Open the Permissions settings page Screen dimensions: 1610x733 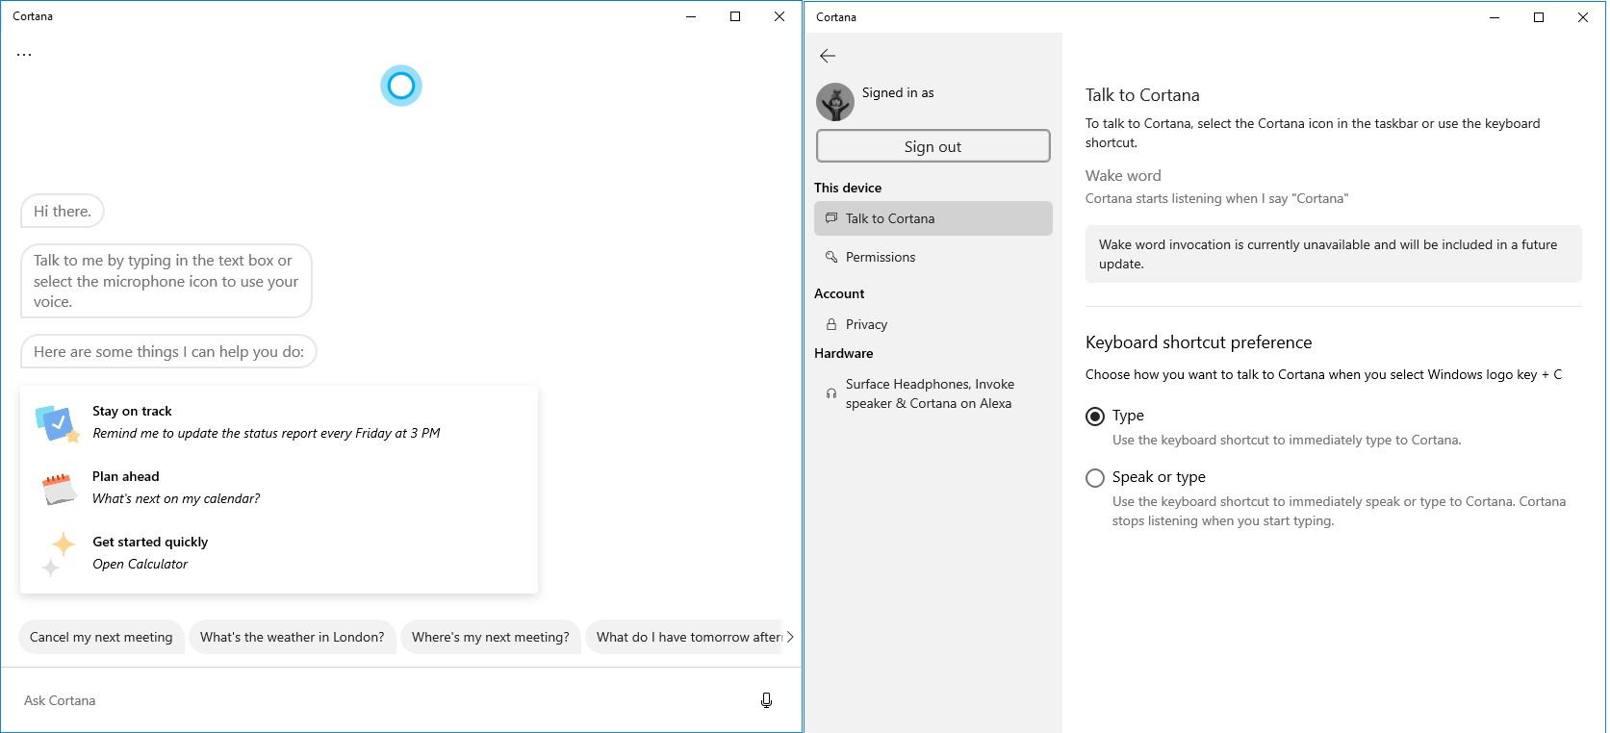point(880,257)
